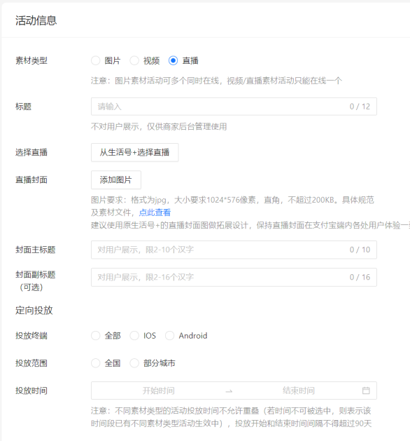Choose IOS for 投放终端
410x441 pixels.
point(134,336)
